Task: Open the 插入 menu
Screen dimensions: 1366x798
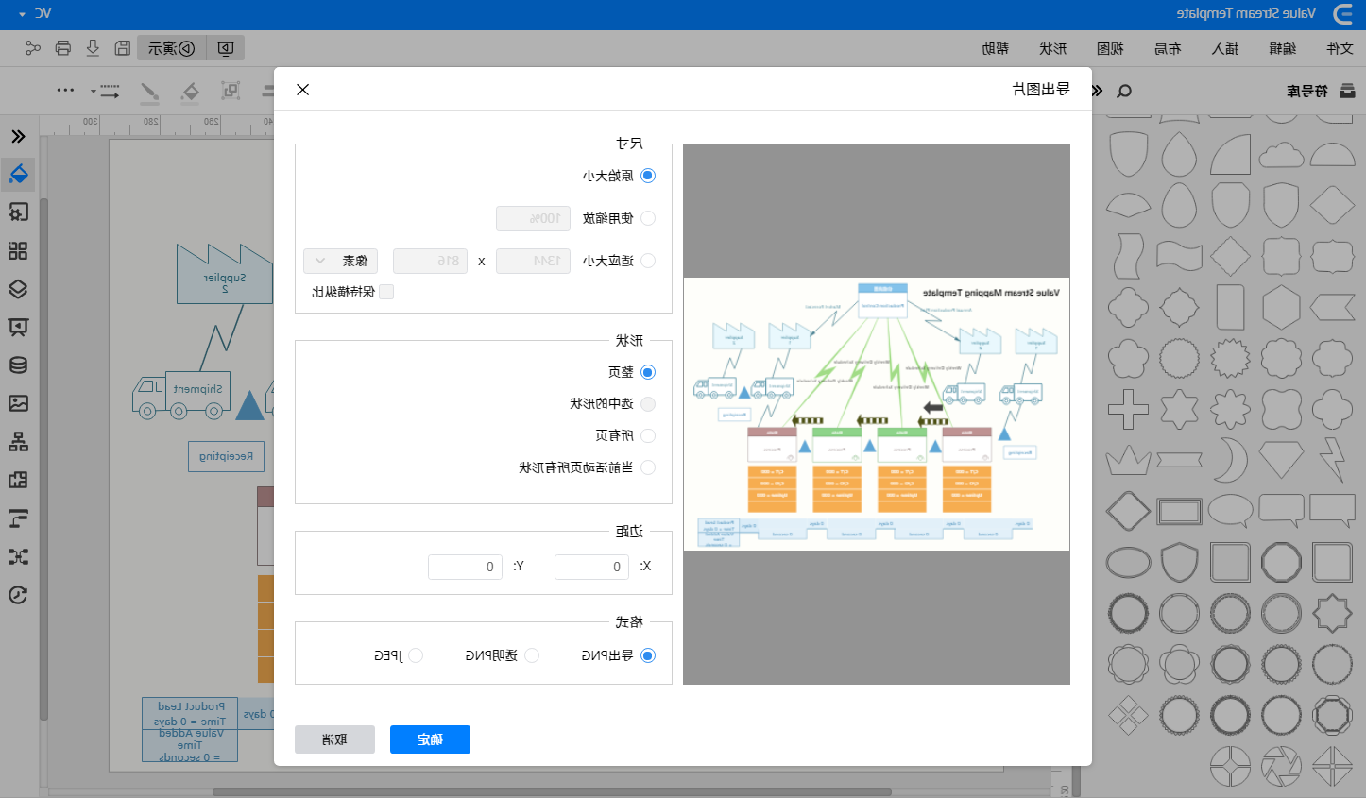Action: tap(1225, 48)
